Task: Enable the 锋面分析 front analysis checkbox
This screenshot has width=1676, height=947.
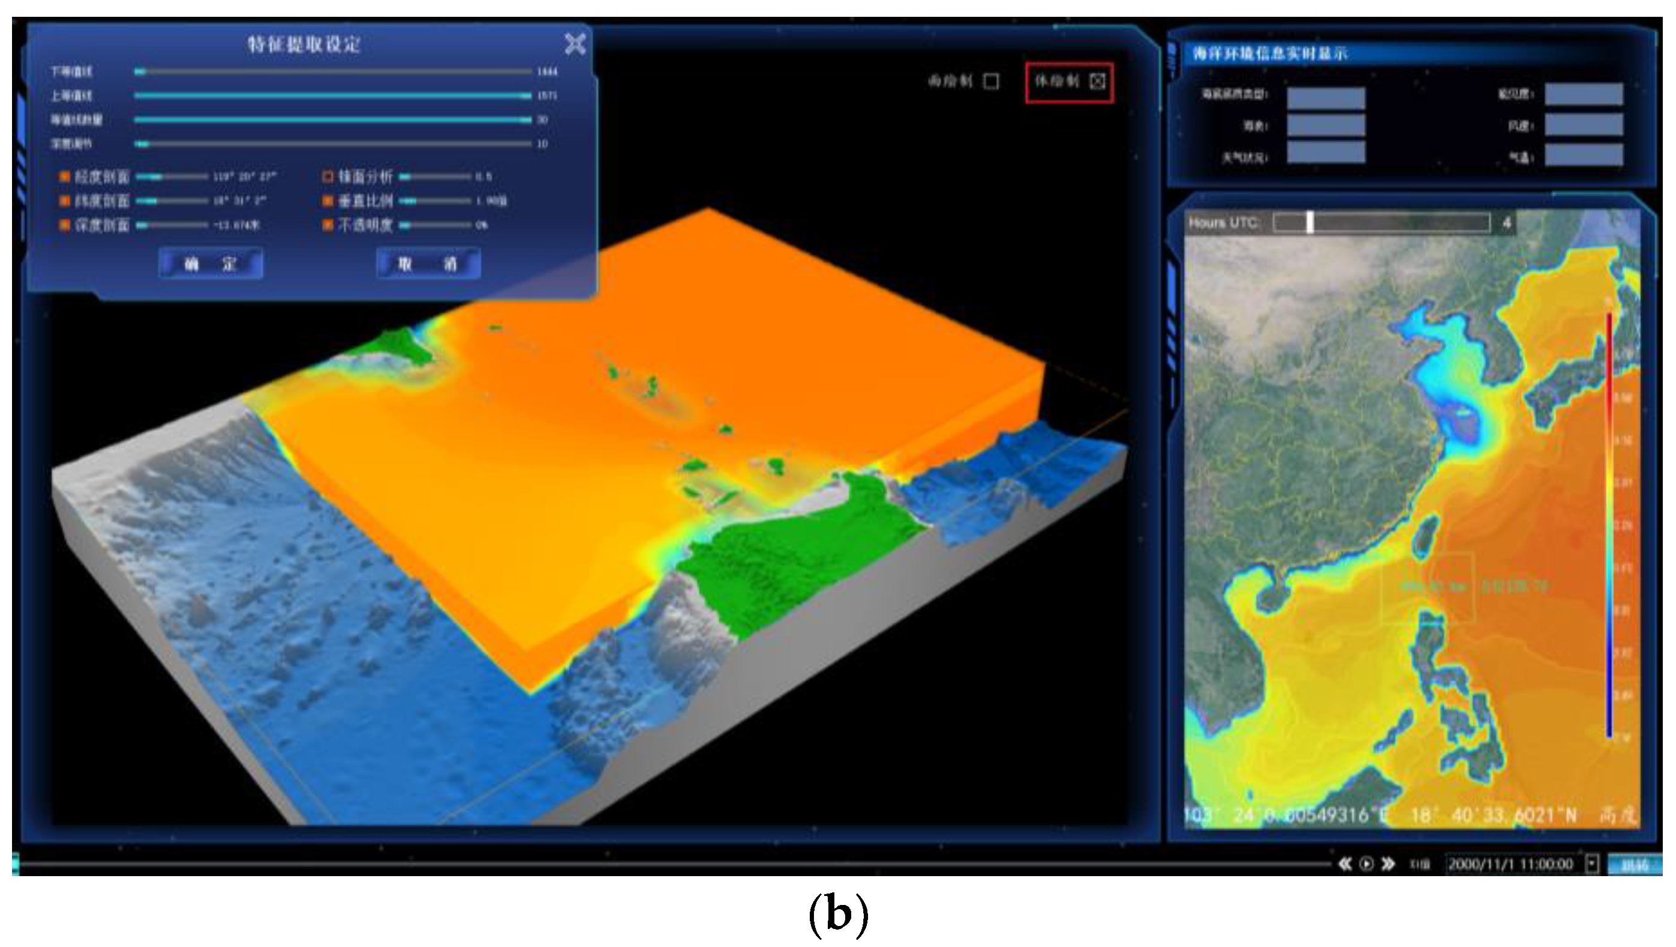Action: pos(328,177)
